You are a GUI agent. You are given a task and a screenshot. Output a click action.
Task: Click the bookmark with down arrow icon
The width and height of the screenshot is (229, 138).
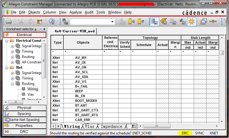coord(132,22)
